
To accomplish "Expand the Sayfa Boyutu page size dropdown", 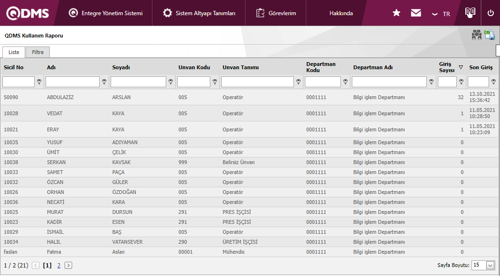I will point(490,266).
